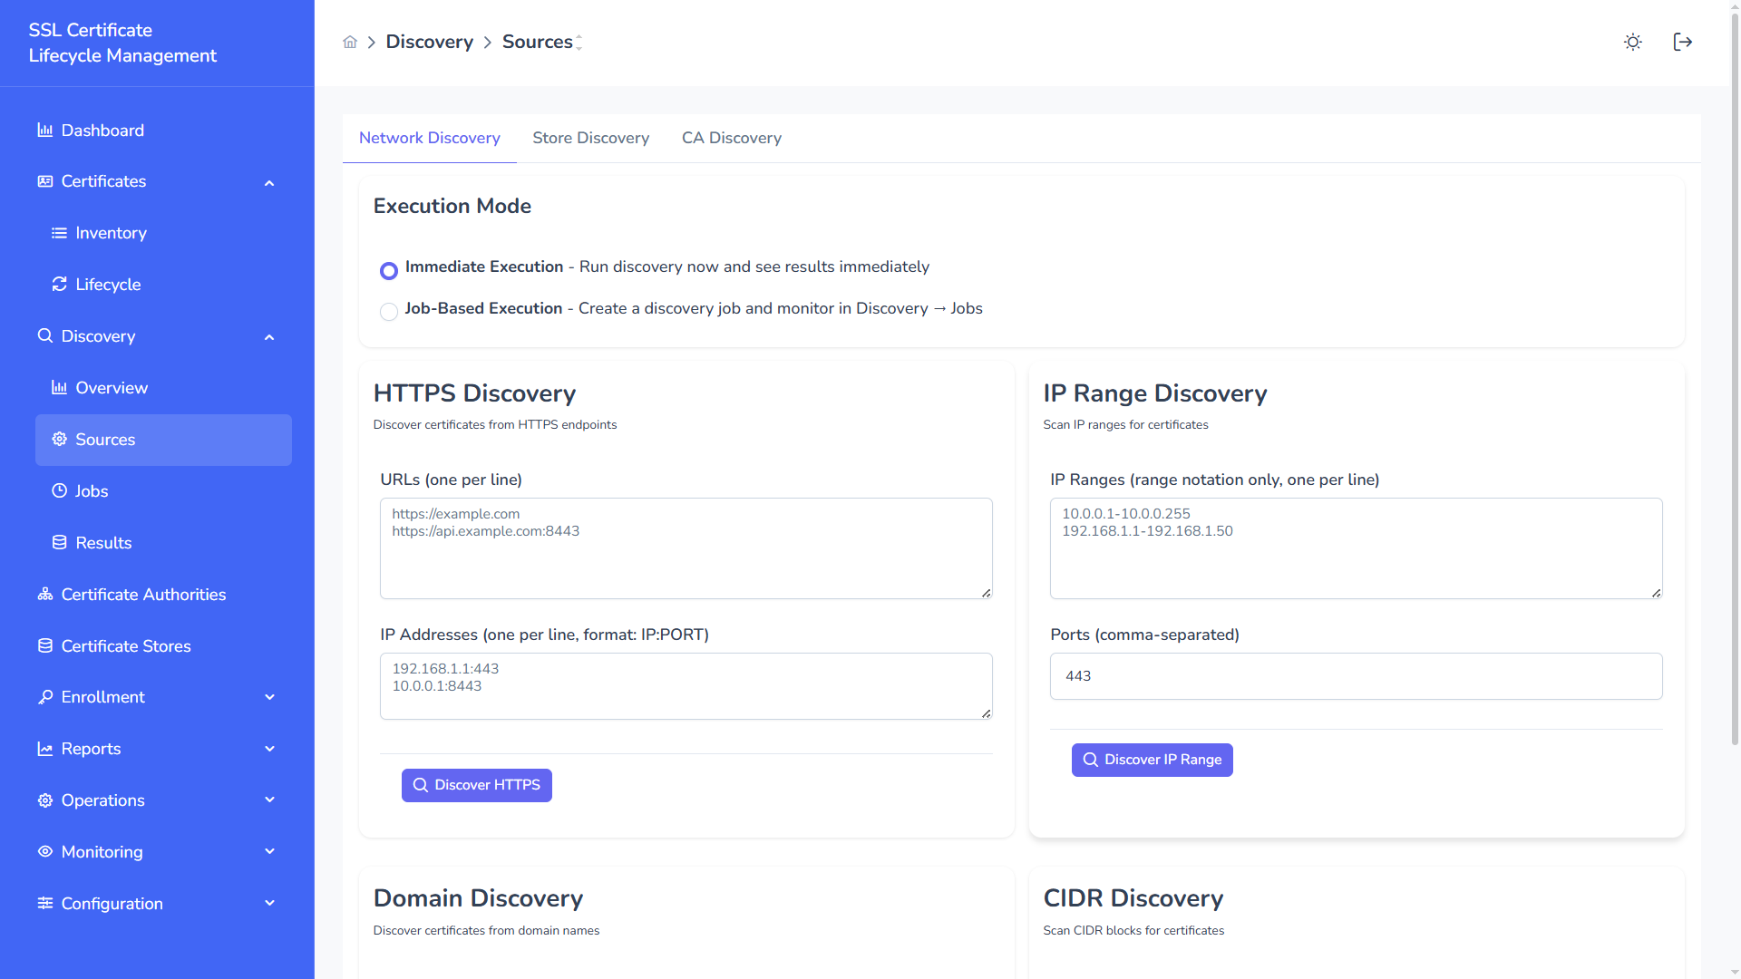Screen dimensions: 1741x979
Task: Click the Certificate Stores stack icon
Action: (x=44, y=645)
